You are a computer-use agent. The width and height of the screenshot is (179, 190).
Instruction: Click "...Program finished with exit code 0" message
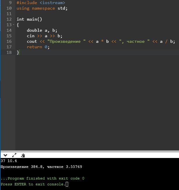tap(42, 178)
